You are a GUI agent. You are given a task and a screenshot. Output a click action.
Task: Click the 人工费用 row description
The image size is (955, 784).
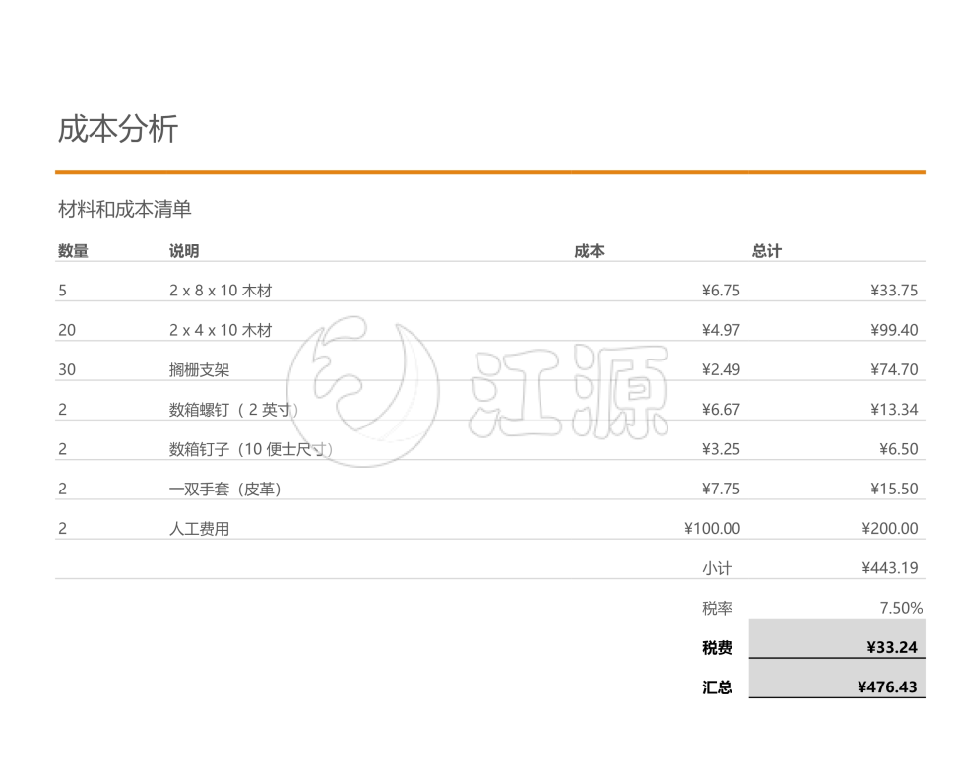tap(197, 527)
